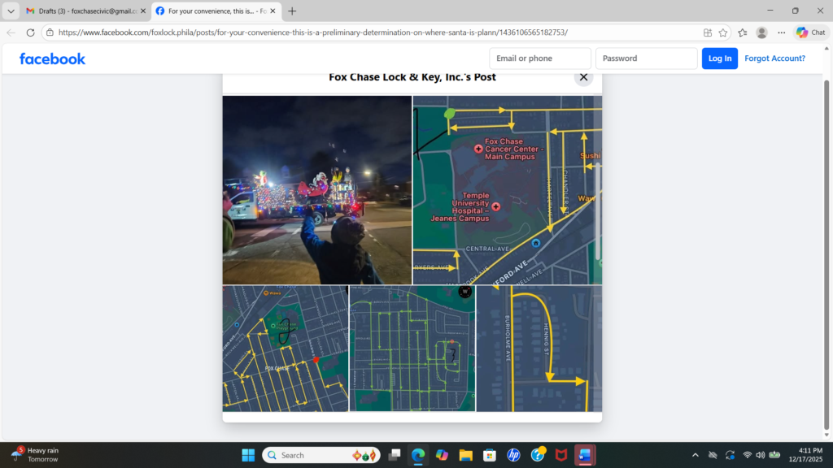Launch McAfee from the taskbar
This screenshot has width=833, height=468.
point(561,455)
